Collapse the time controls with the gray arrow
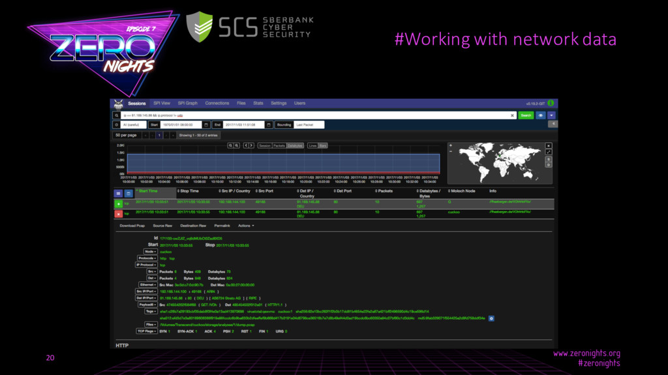The height and width of the screenshot is (375, 668). click(x=553, y=124)
